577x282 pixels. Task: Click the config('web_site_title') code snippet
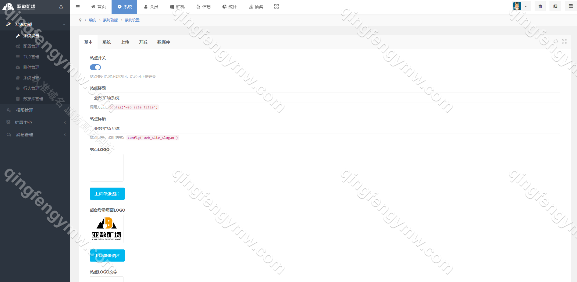coord(134,107)
